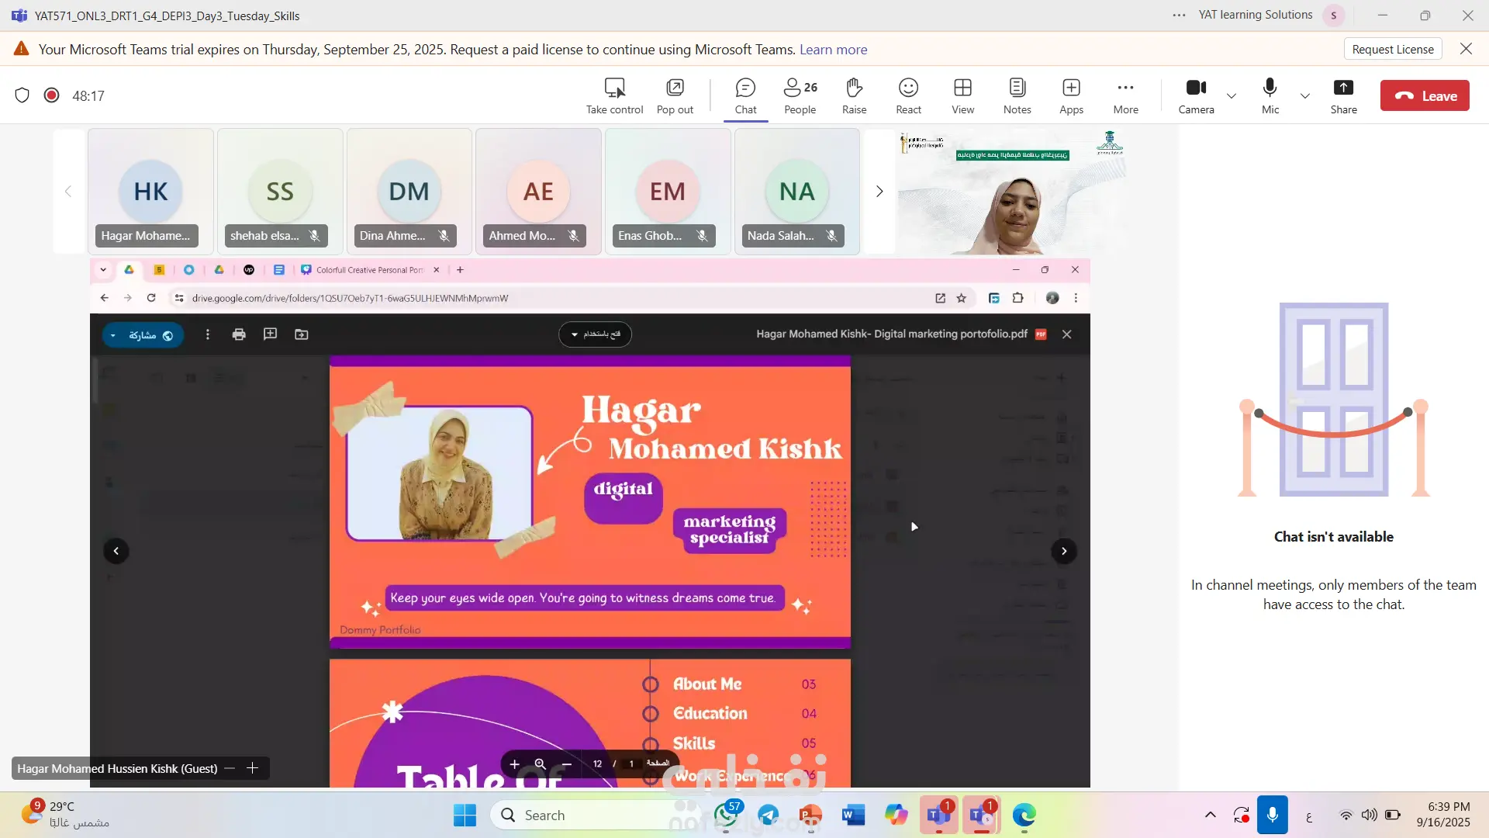Image resolution: width=1489 pixels, height=838 pixels.
Task: Toggle the Camera on or off
Action: (x=1196, y=95)
